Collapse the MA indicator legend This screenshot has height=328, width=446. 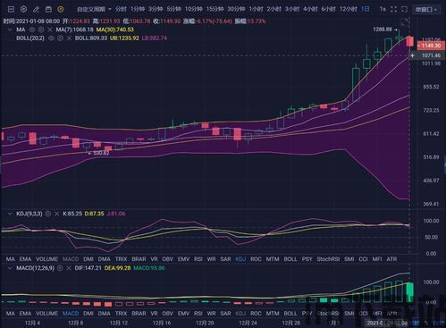[10, 29]
